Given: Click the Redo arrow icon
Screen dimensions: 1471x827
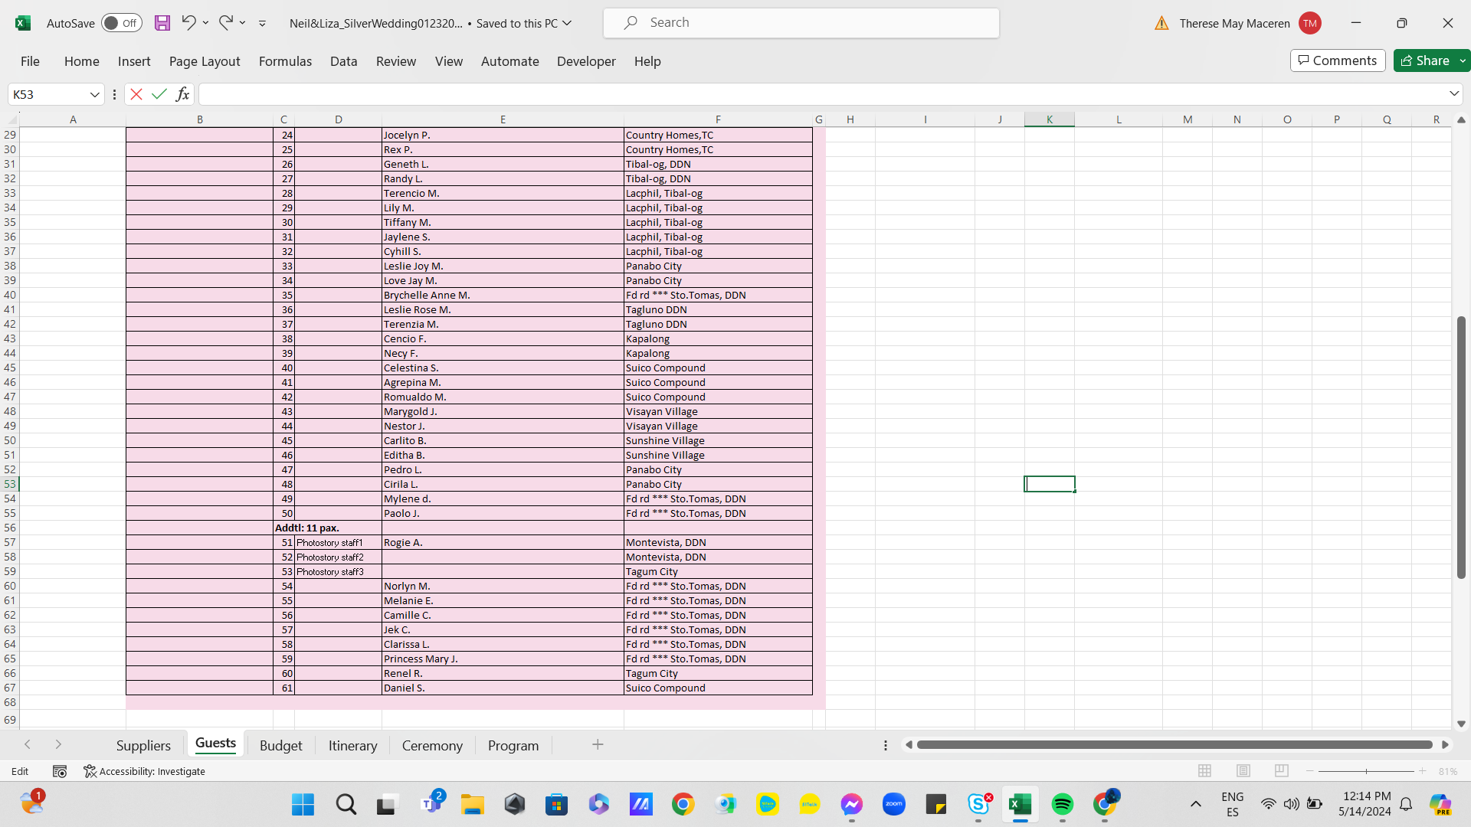Looking at the screenshot, I should 225,23.
